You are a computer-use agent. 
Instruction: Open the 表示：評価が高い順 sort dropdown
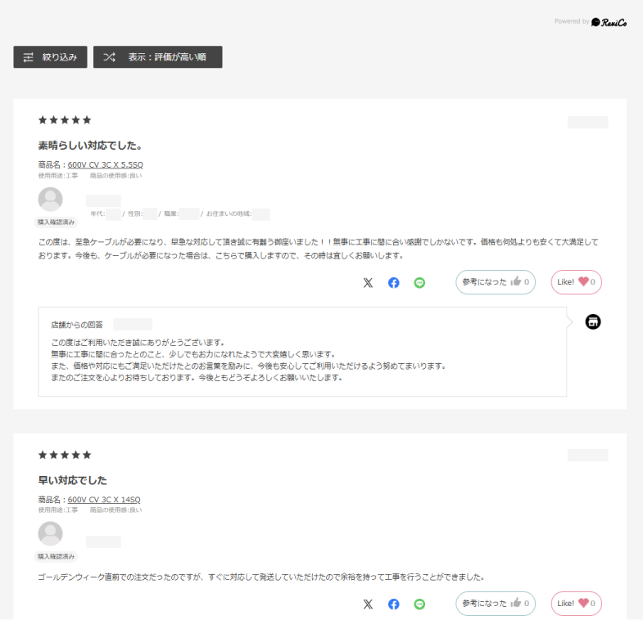157,57
